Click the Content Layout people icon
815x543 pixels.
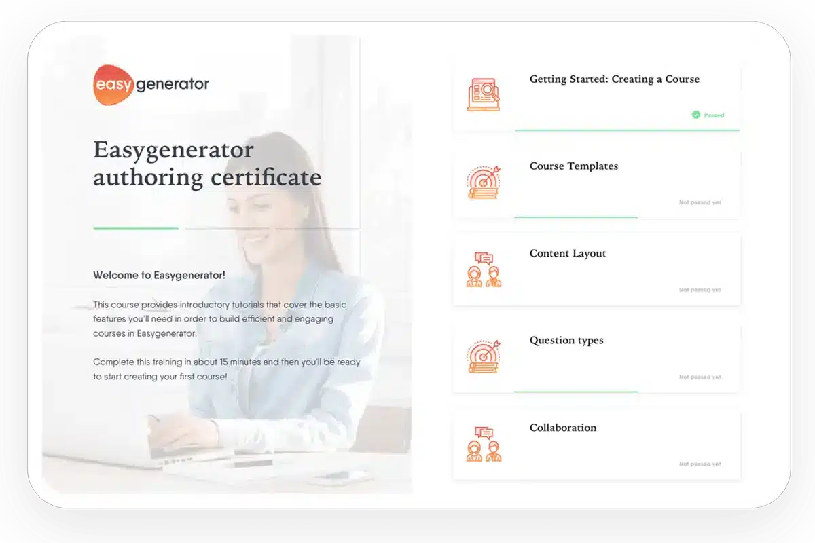pyautogui.click(x=484, y=269)
